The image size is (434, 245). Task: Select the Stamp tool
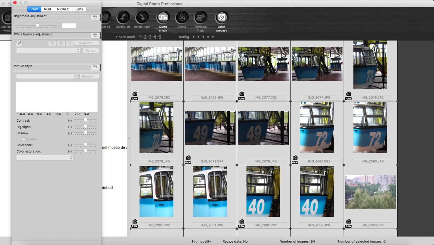click(182, 18)
